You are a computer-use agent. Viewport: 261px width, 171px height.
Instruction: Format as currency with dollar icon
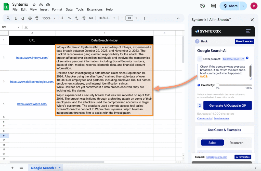tap(62, 18)
